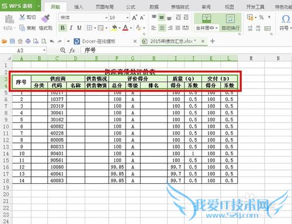Viewport: 292px width, 224px height.
Task: Click the decrease indent icon
Action: 178,17
